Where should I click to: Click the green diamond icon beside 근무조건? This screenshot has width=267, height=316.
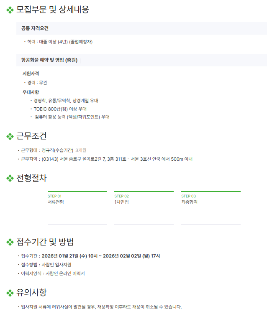[10, 137]
